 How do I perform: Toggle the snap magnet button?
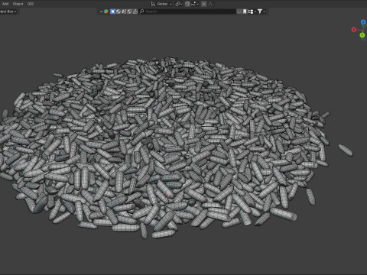[187, 4]
